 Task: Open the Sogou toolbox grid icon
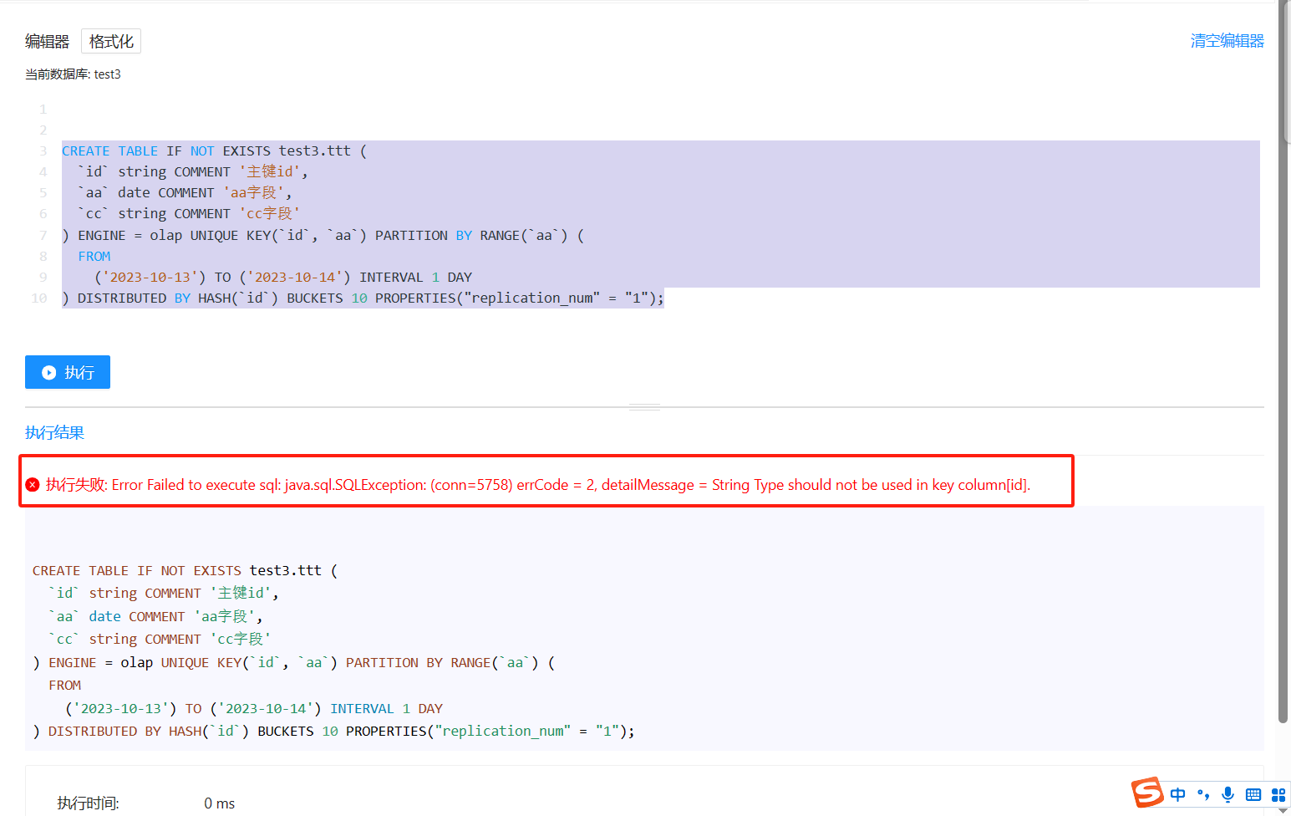(x=1278, y=794)
